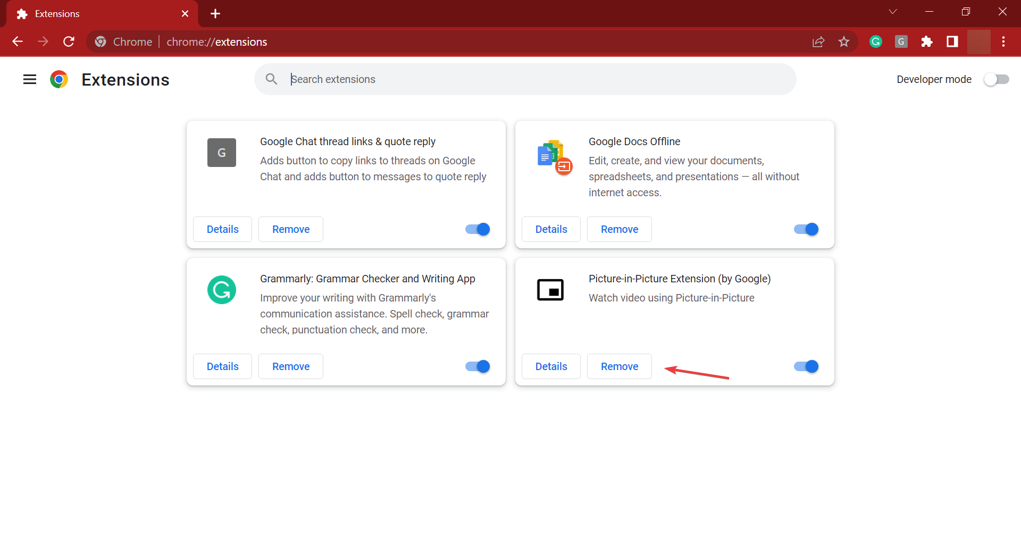Disable Google Docs Offline extension
Screen dimensions: 1021x536
tap(806, 229)
